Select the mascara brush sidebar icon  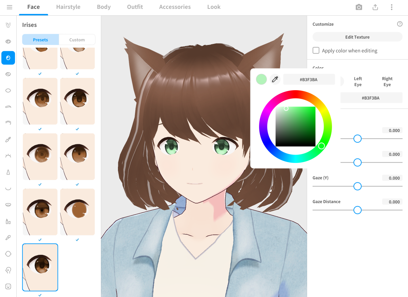8,139
